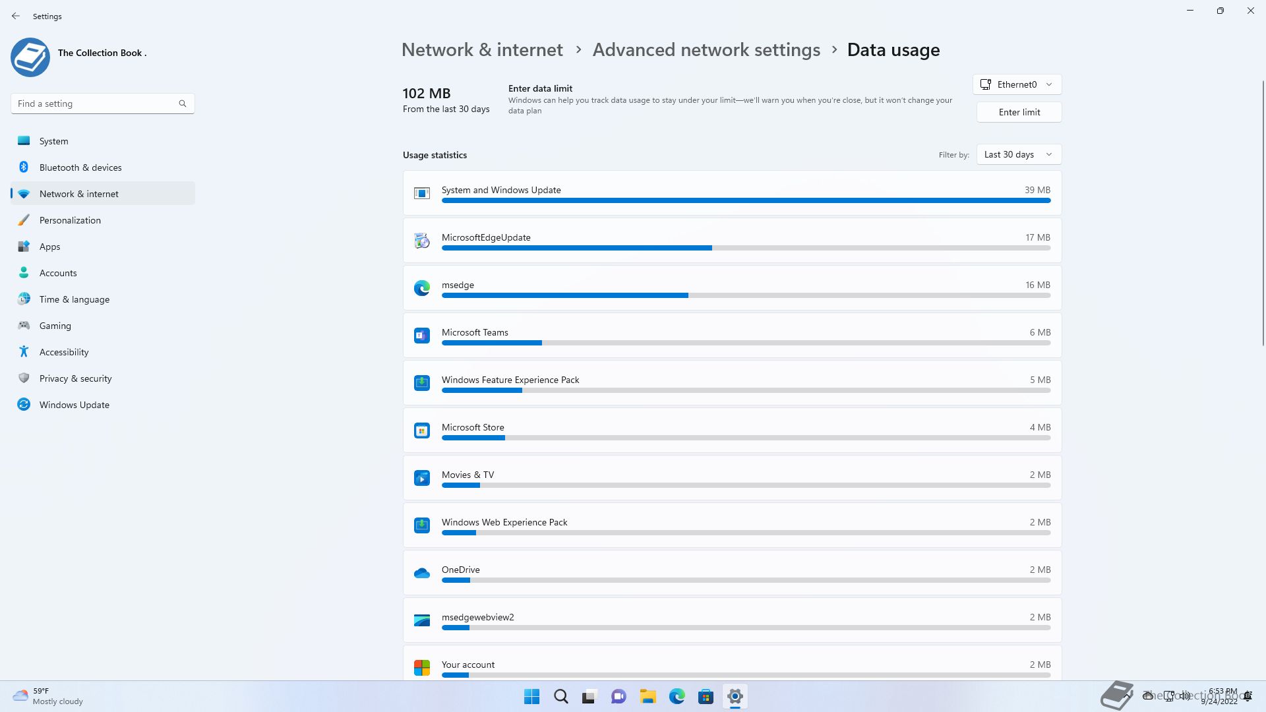
Task: Click Network & internet breadcrumb
Action: point(482,49)
